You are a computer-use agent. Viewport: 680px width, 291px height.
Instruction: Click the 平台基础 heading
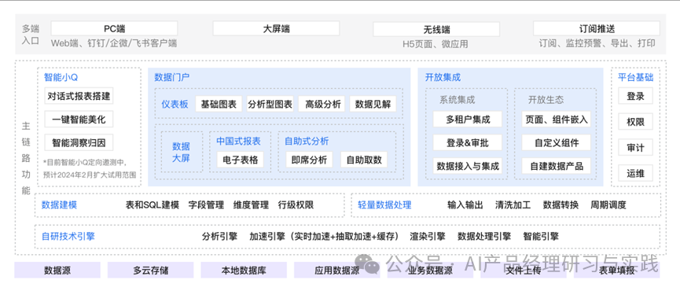636,78
